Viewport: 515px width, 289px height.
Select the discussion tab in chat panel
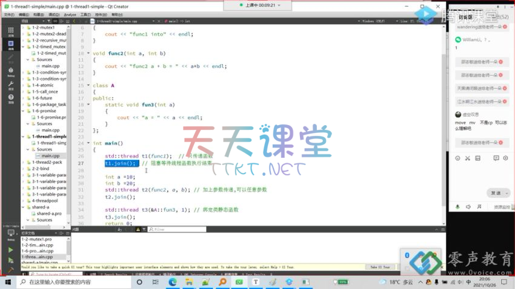(x=464, y=17)
